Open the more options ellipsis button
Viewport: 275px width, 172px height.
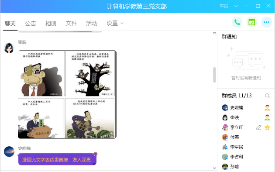point(266,22)
